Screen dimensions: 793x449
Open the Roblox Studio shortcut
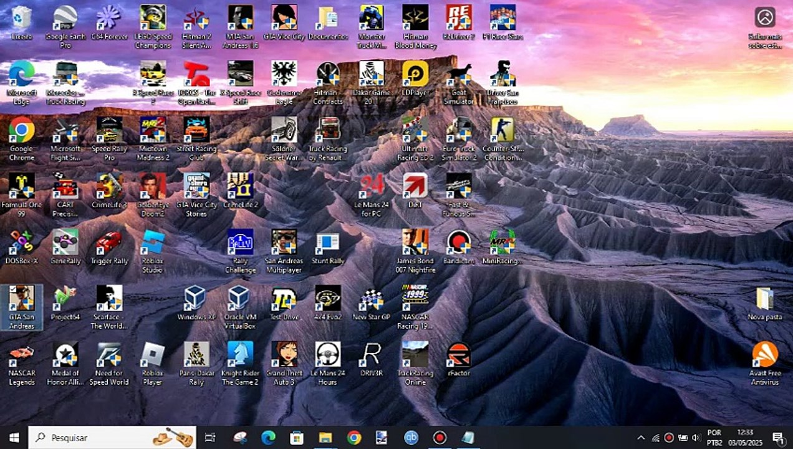[x=153, y=252]
